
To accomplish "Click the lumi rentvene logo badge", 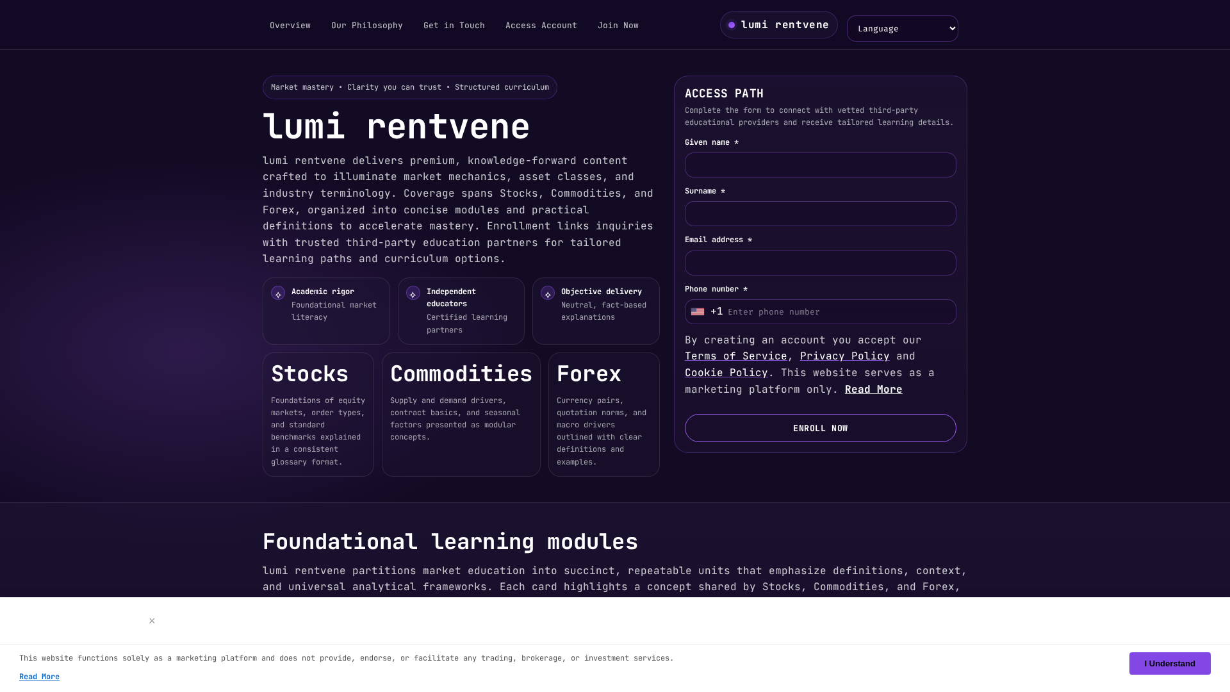I will pos(778,25).
